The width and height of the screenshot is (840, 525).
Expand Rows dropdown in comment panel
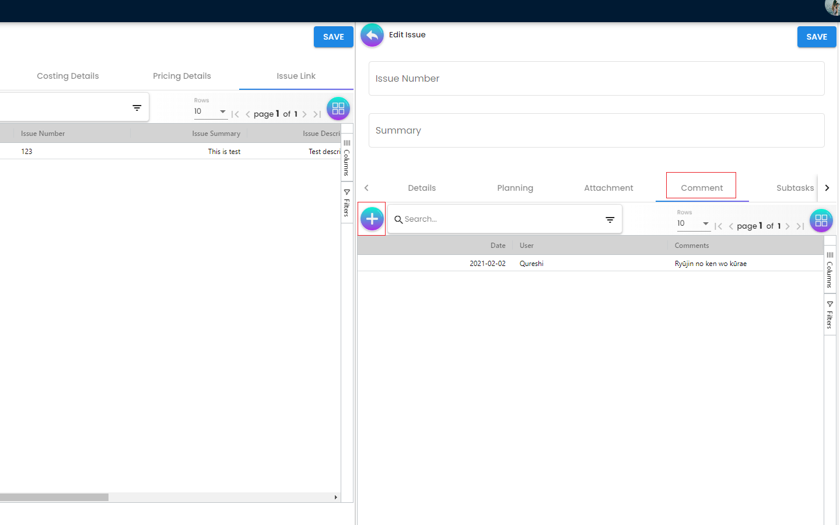tap(694, 223)
